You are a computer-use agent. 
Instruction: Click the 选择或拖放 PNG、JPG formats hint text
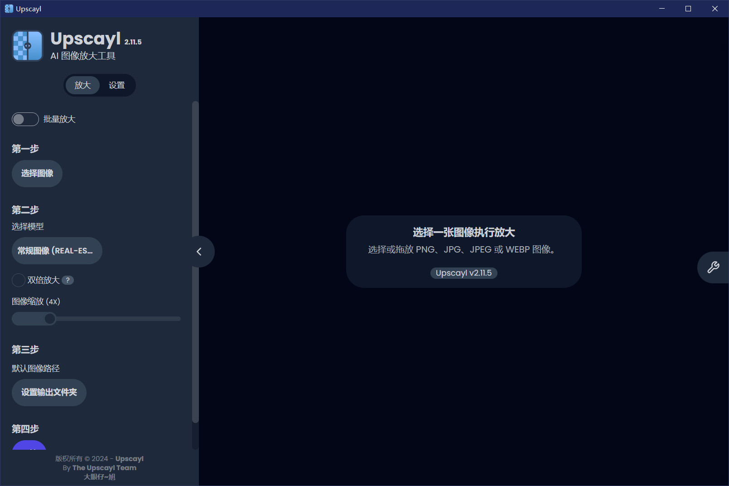coord(462,249)
